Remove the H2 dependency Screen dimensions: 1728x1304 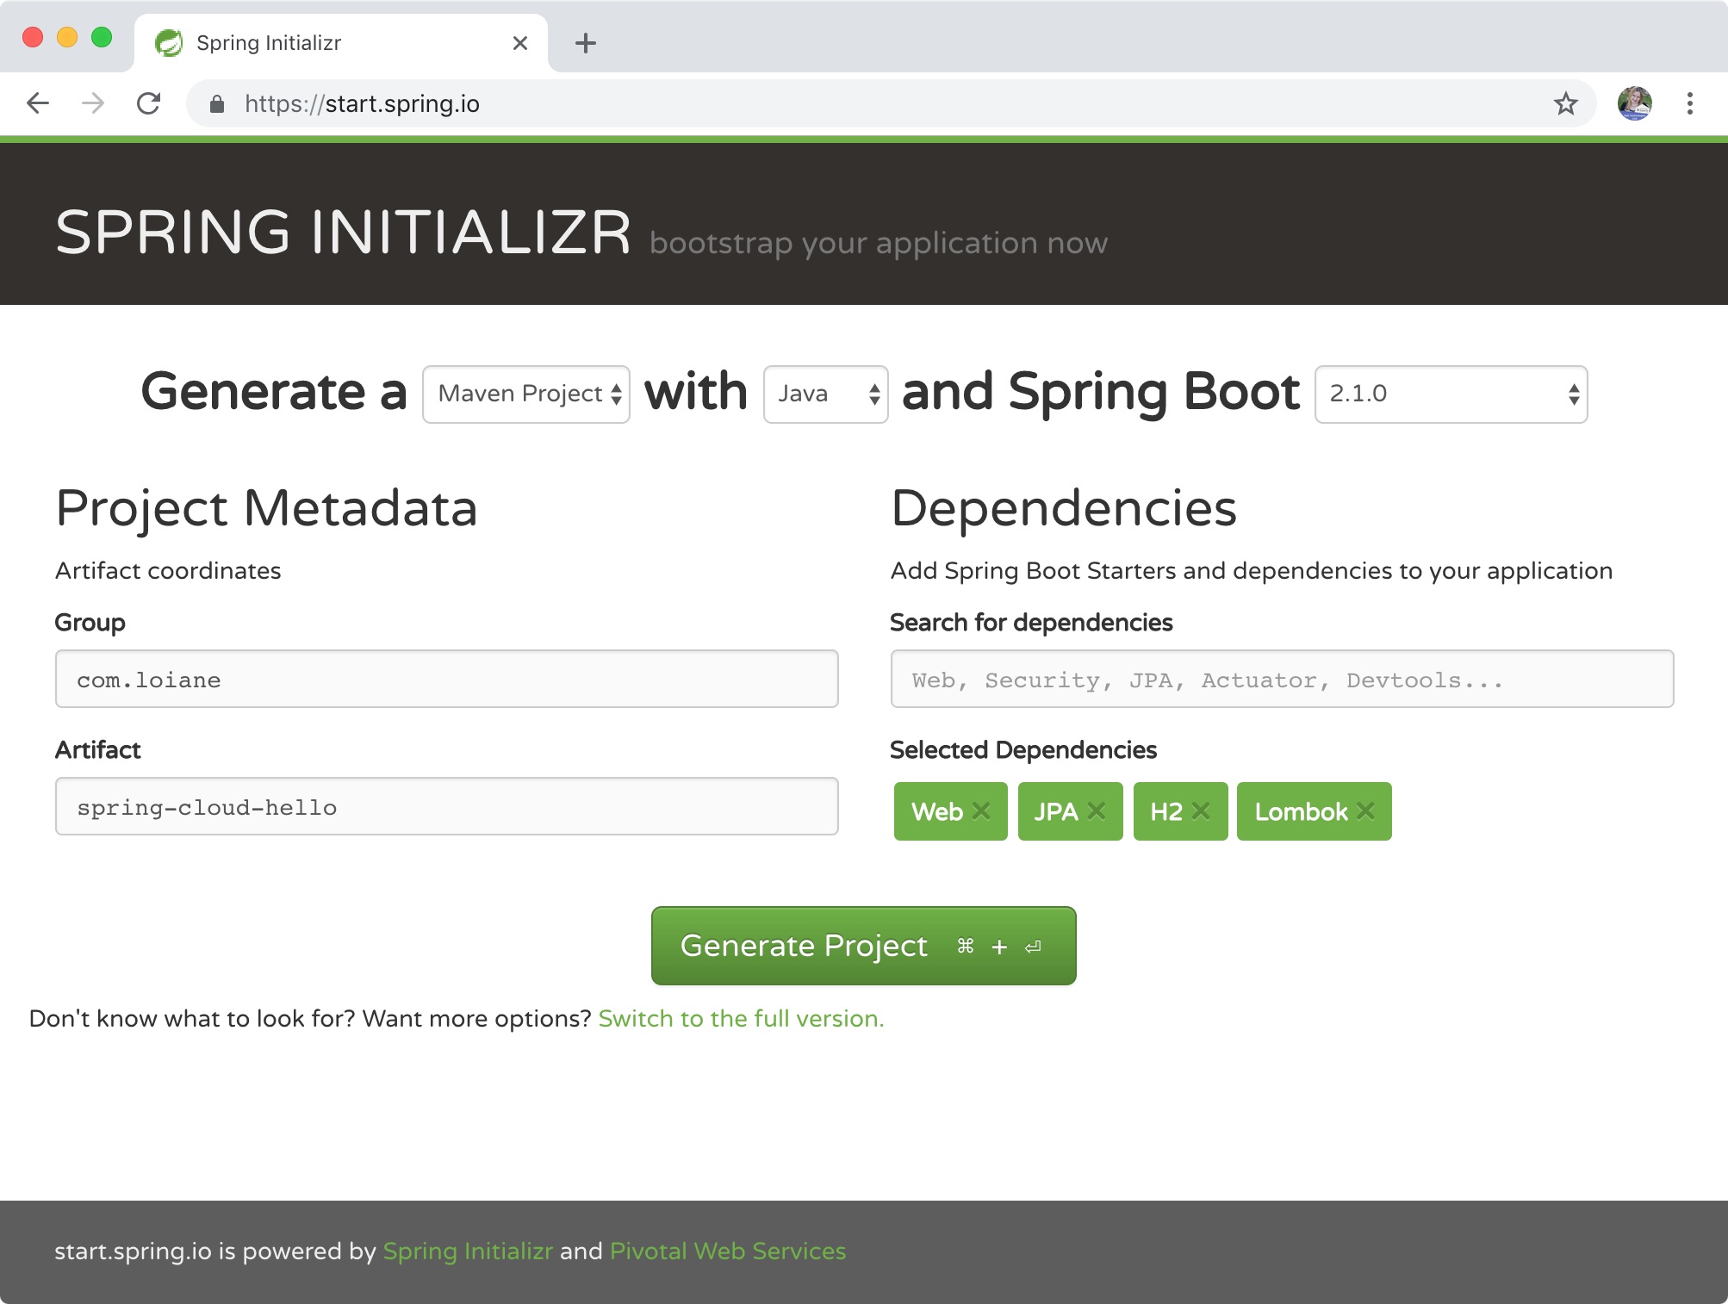point(1202,810)
